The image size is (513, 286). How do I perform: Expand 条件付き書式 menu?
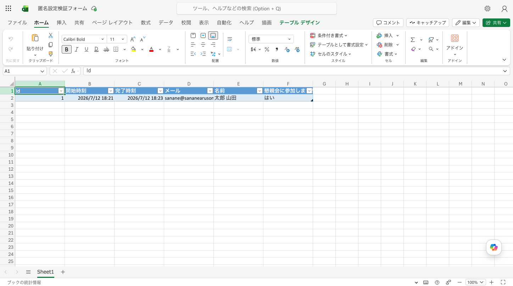[329, 35]
